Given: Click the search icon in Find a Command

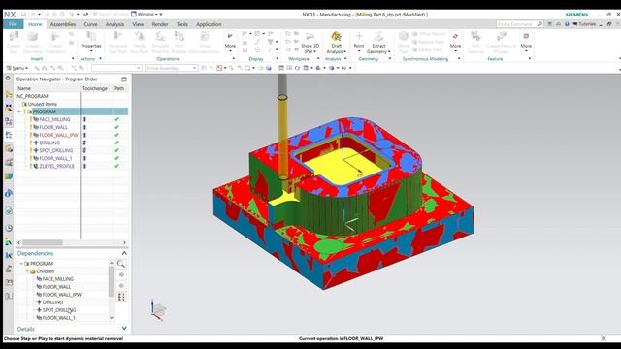Looking at the screenshot, I should click(x=539, y=24).
